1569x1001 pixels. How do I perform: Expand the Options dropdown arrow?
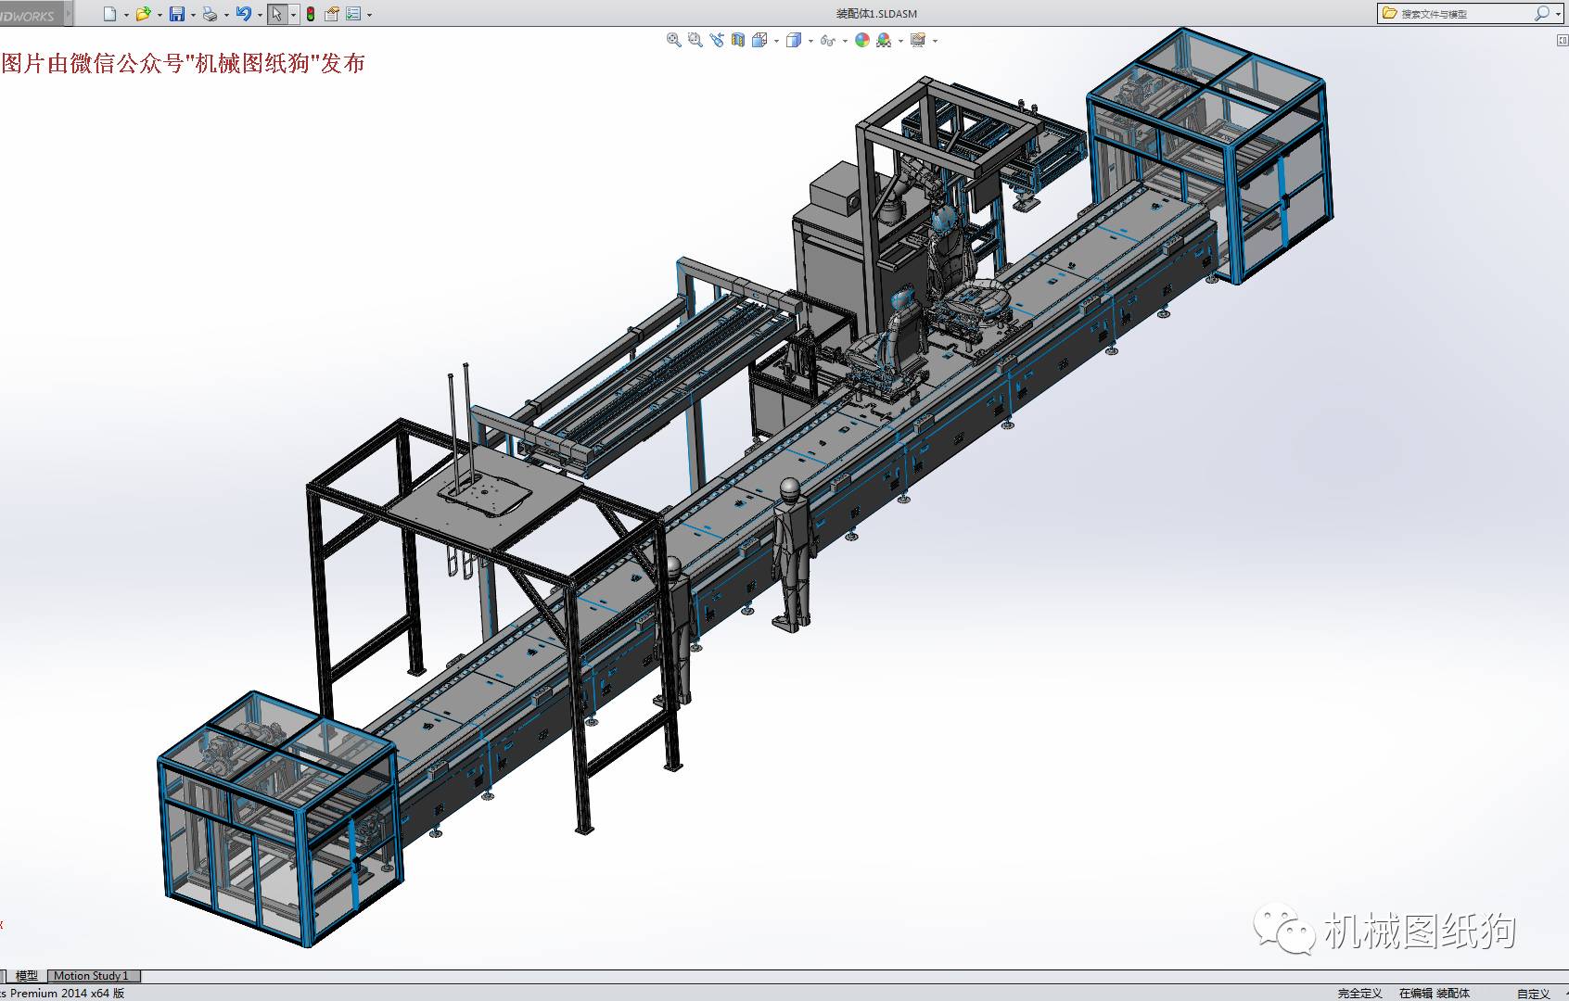(x=370, y=15)
